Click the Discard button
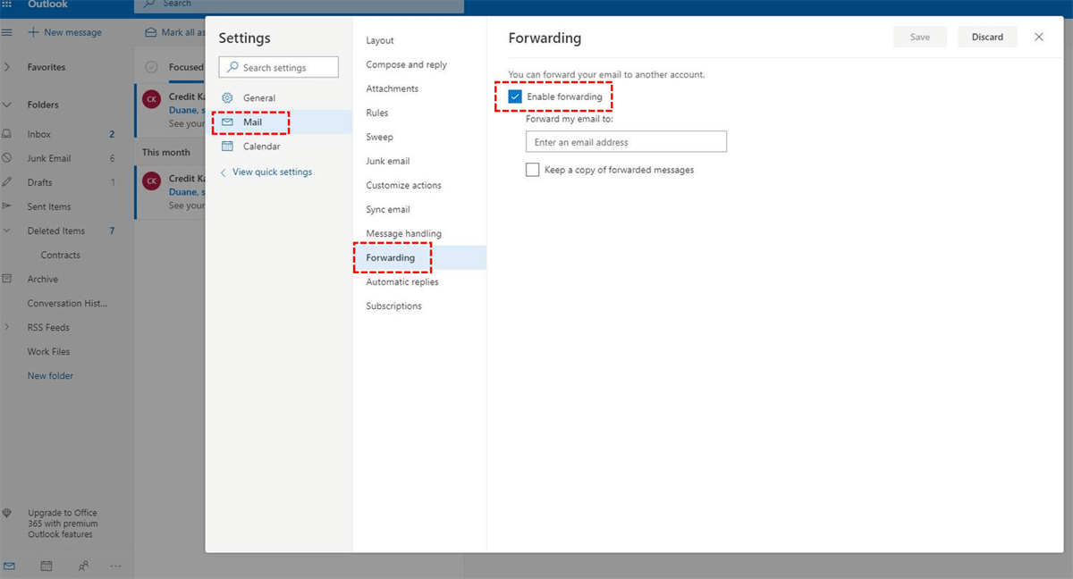Screen dimensions: 1073x579 click(x=987, y=38)
